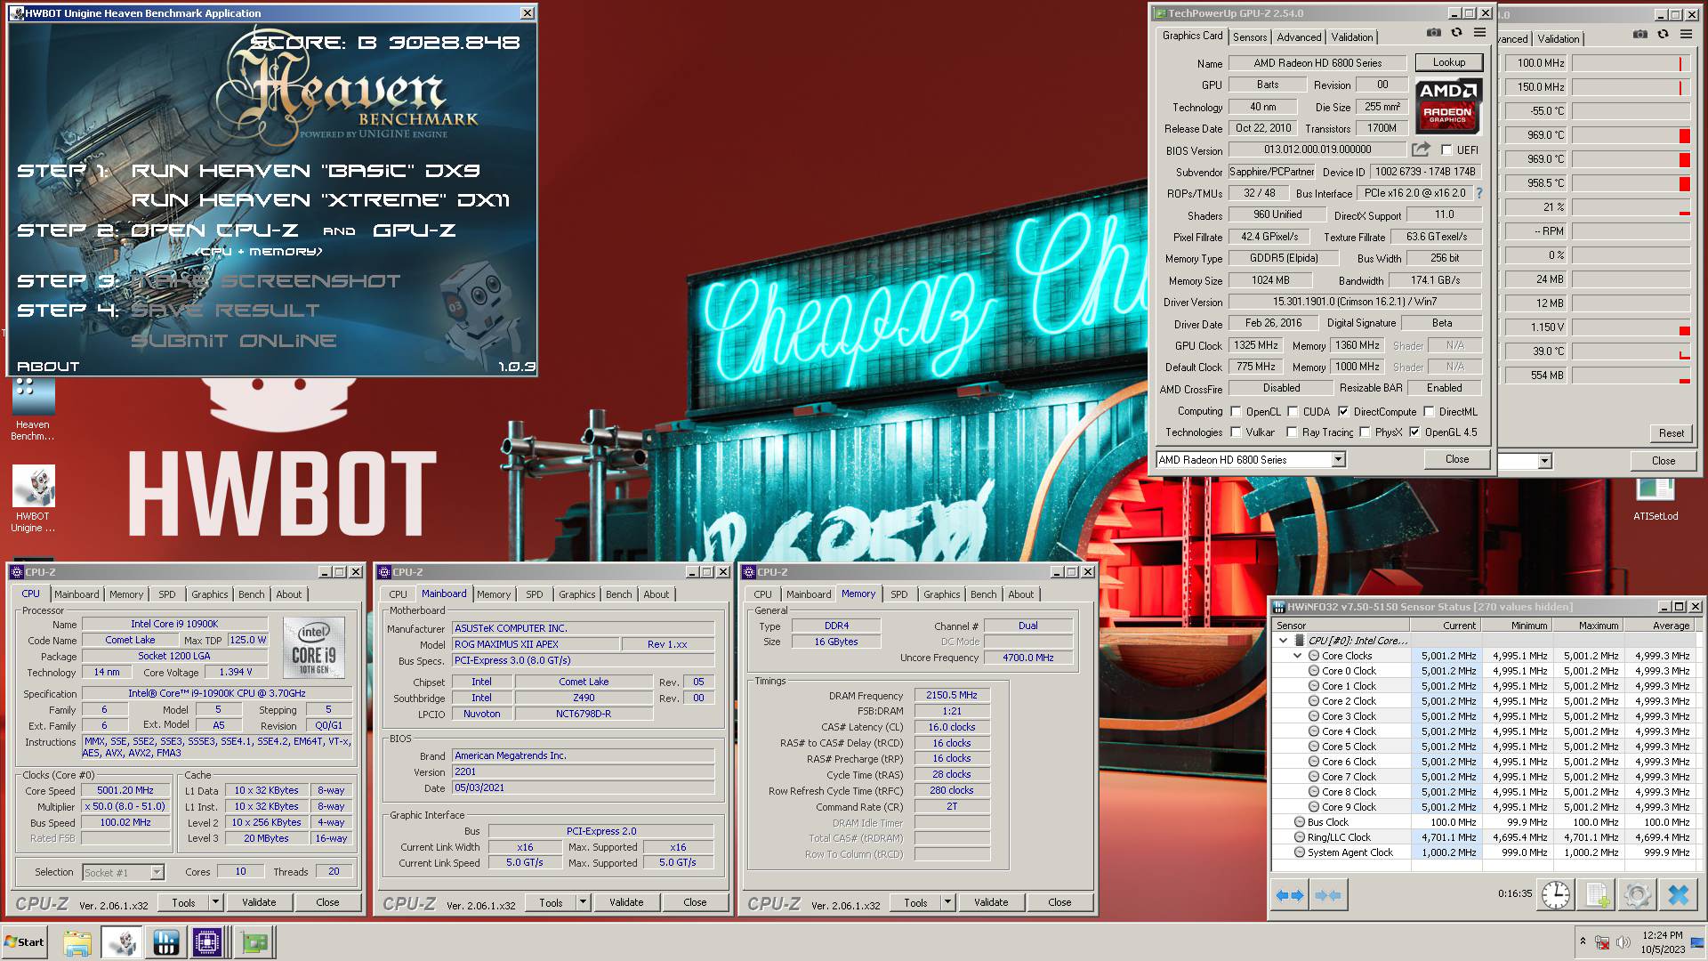1708x961 pixels.
Task: Open Bench tab in CPU-Z Mainboard window
Action: pos(619,594)
